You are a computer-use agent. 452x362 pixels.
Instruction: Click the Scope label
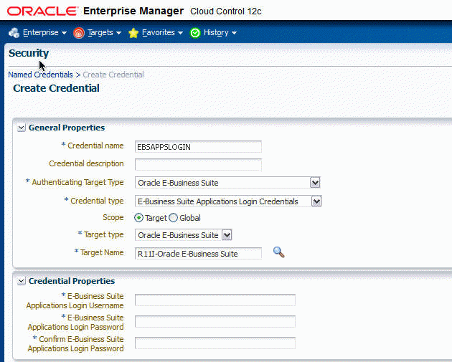(x=113, y=217)
